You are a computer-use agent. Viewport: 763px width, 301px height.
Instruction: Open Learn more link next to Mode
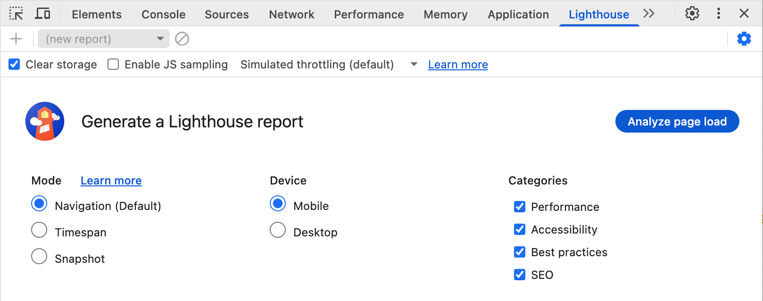click(111, 181)
